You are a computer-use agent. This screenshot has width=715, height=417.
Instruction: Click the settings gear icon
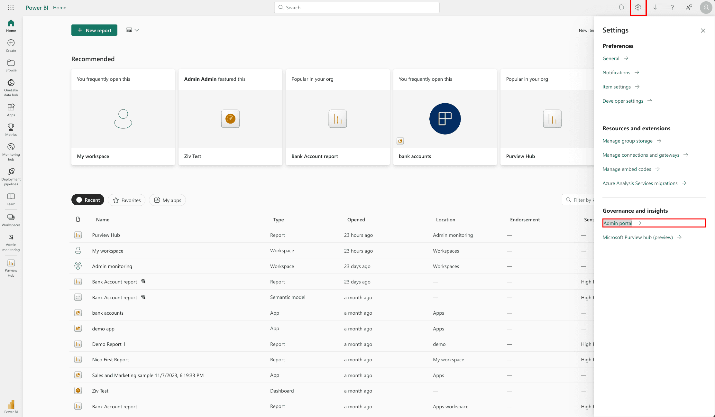click(638, 7)
